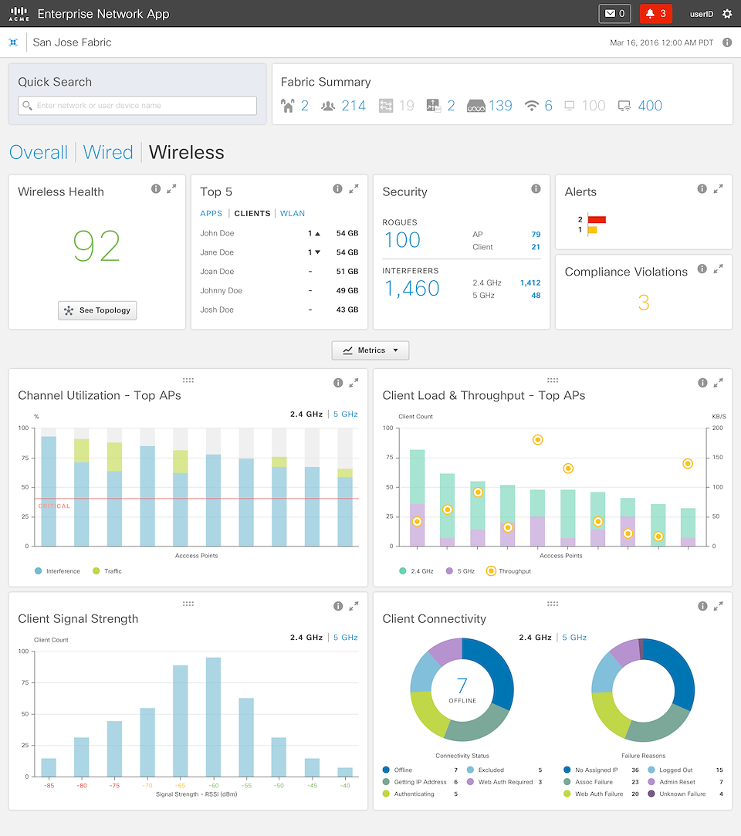The image size is (741, 836).
Task: Show info for the Security panel
Action: tap(536, 189)
